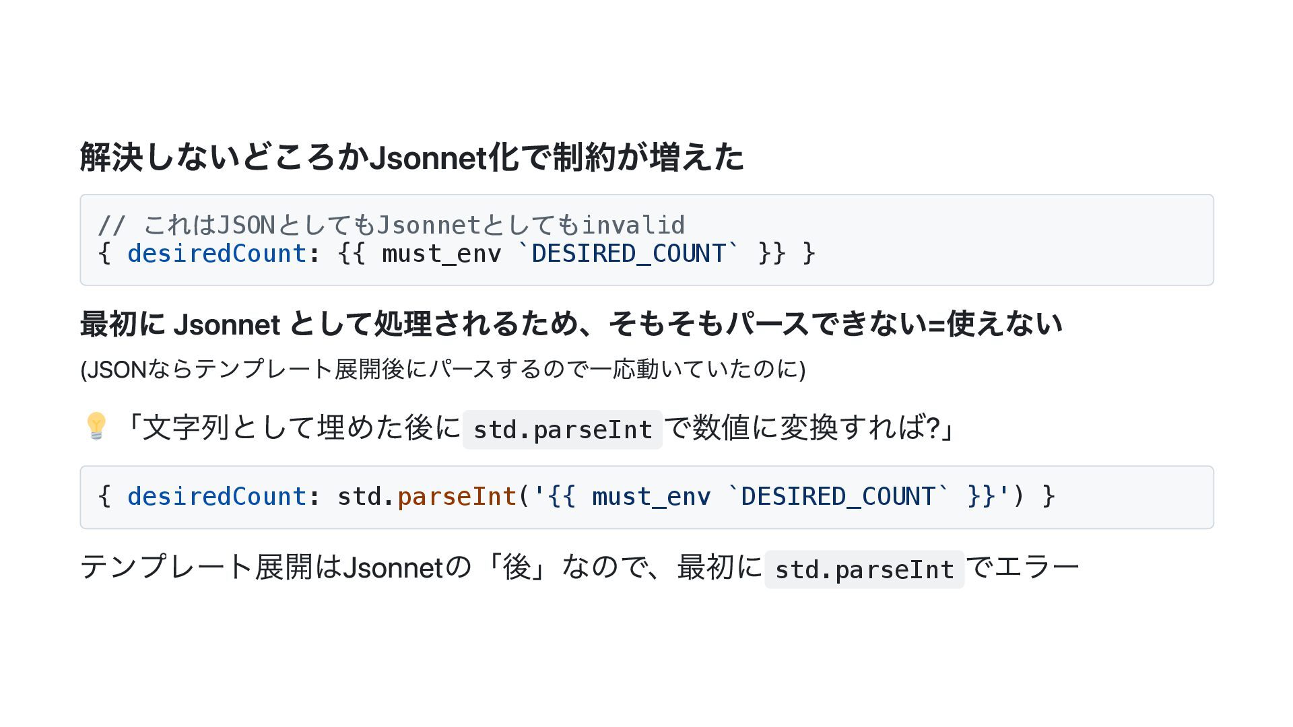Click the bold line starting with 最初に Jsonnet
The image size is (1293, 727).
click(x=570, y=324)
